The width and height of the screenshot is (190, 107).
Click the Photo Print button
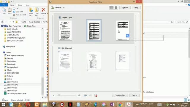[x=30, y=26]
